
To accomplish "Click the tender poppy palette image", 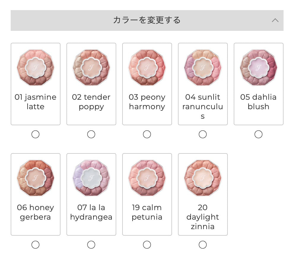I will (91, 67).
